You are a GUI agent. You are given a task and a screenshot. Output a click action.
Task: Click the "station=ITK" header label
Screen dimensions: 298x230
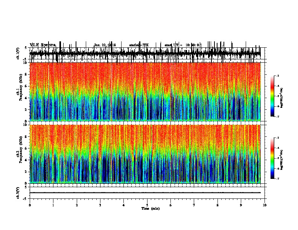(139, 45)
